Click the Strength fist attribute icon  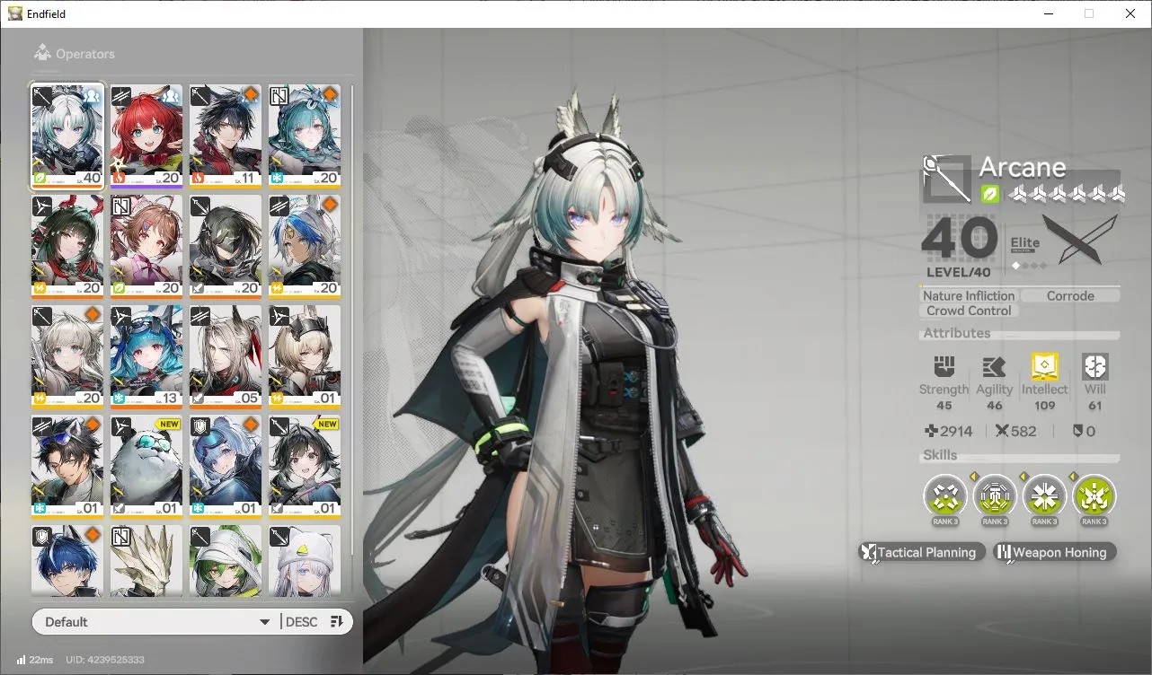click(944, 366)
